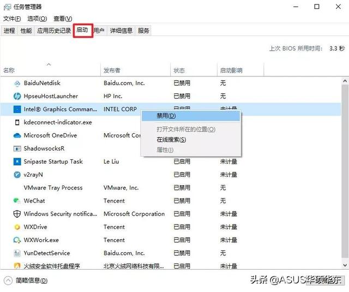Click 已禁用 status in WeChat row
The height and width of the screenshot is (292, 349).
coord(182,201)
